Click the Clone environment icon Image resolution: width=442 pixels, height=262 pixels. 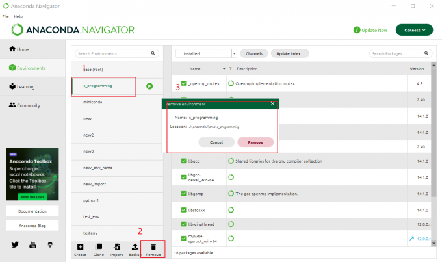[x=99, y=247]
